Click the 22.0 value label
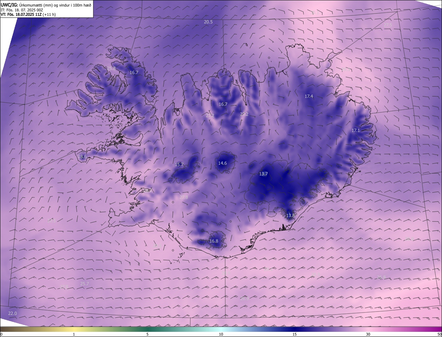Image resolution: width=442 pixels, height=337 pixels. (x=12, y=313)
